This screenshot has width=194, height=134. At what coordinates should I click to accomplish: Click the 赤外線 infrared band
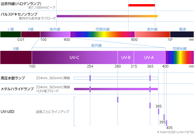[152, 34]
